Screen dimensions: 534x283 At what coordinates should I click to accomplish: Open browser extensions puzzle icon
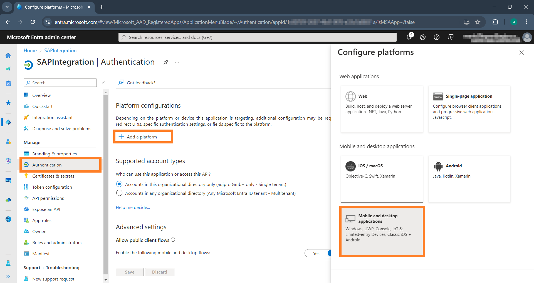495,22
